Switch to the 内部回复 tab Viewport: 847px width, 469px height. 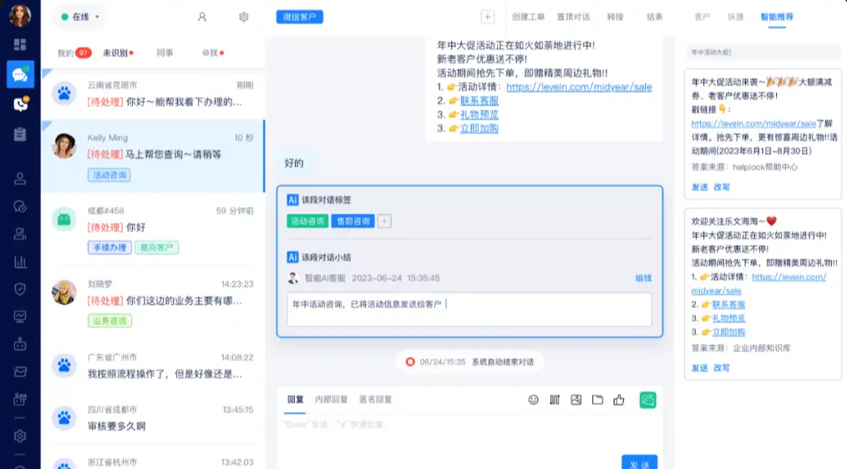tap(331, 400)
